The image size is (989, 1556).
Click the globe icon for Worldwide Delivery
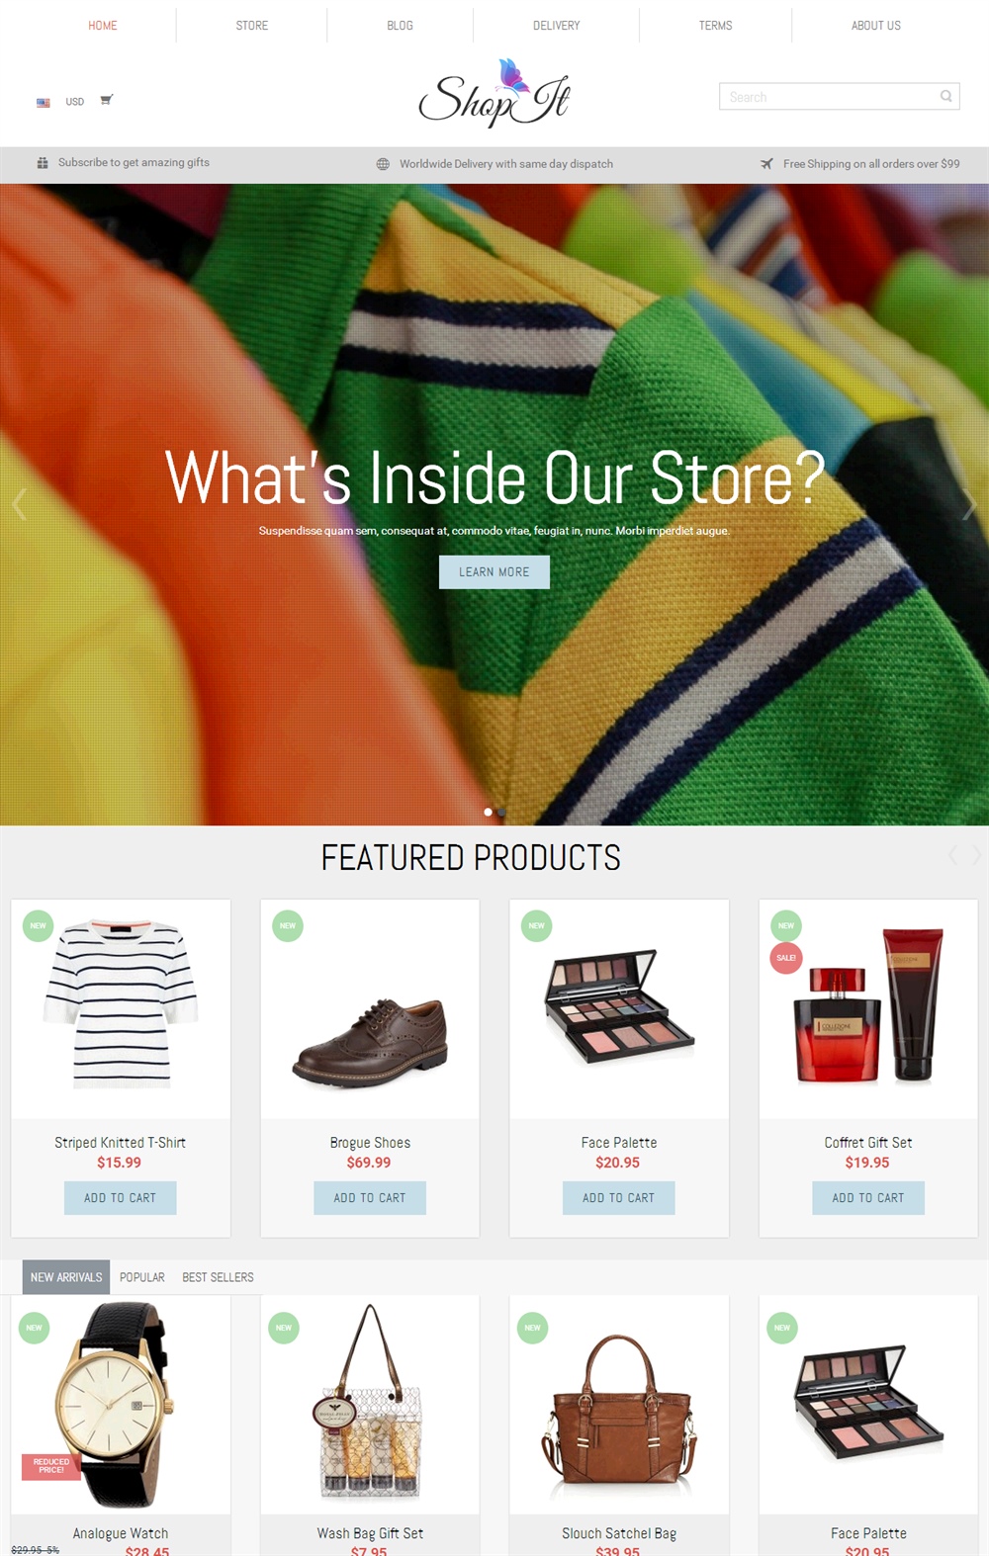click(x=383, y=164)
